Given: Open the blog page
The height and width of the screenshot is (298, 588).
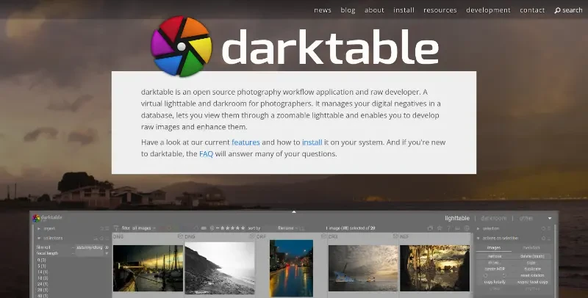Looking at the screenshot, I should [348, 10].
